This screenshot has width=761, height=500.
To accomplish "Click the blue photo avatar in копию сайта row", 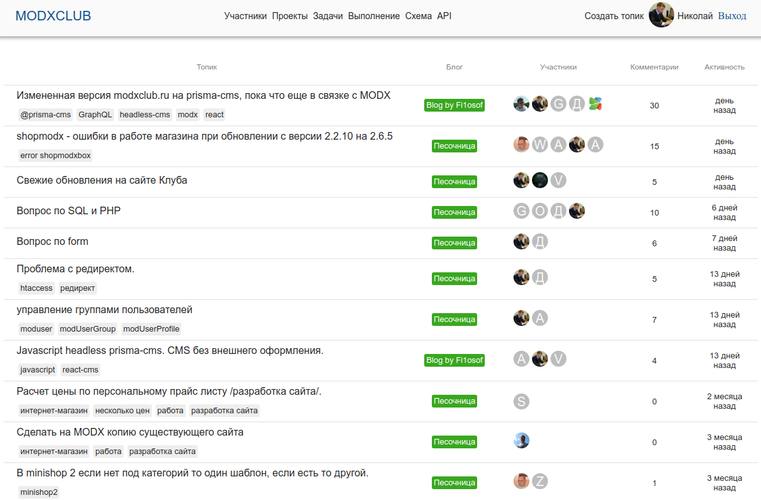I will click(521, 440).
